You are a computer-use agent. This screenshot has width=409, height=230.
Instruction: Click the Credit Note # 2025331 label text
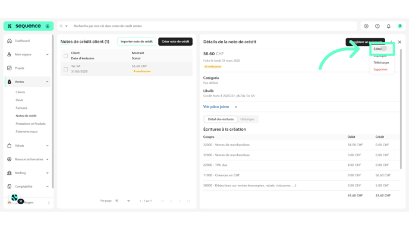point(229,96)
